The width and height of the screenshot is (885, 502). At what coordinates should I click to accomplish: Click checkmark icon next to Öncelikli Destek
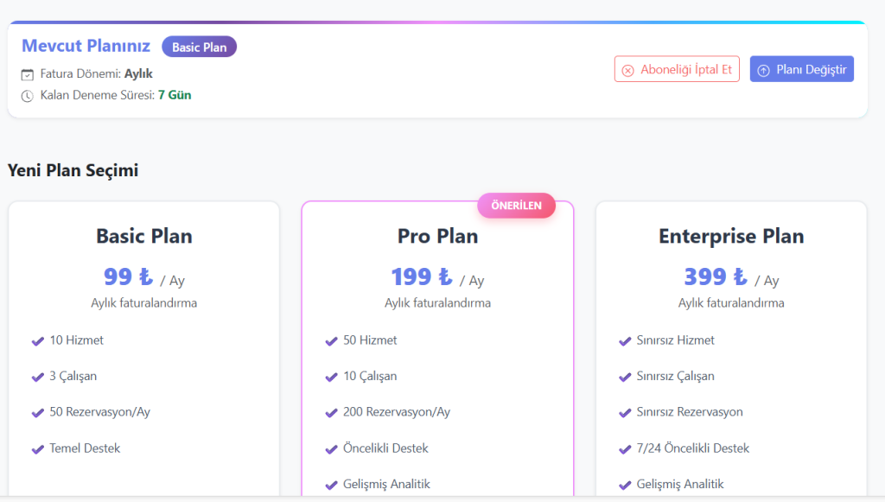pos(332,449)
